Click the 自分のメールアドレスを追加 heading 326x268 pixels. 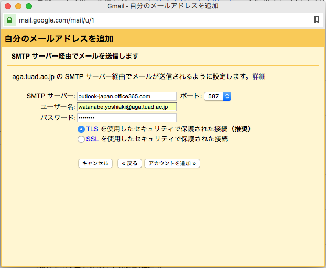pos(59,39)
